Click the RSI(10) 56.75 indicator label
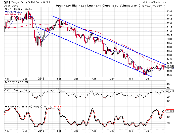176x133 pixels. pos(18,82)
